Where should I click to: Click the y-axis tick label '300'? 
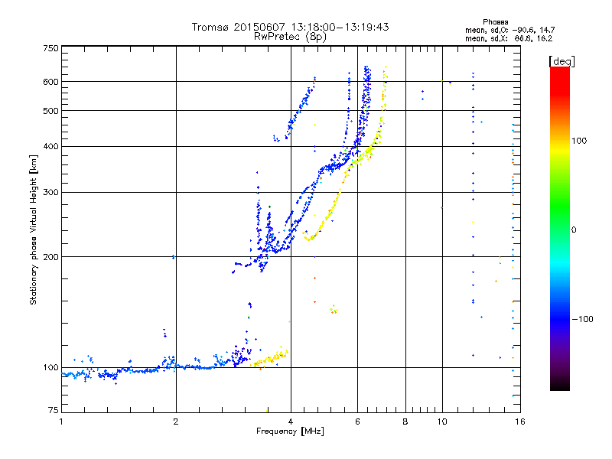pos(51,193)
